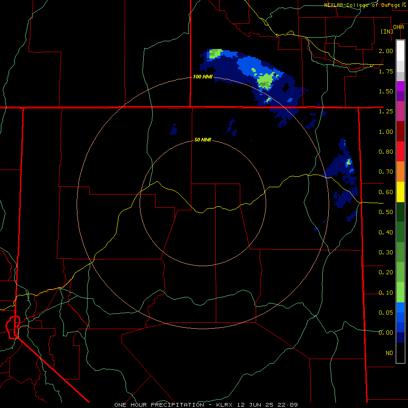Viewport: 408px width, 408px height.
Task: Select the 0.60 legend value
Action: (x=386, y=192)
